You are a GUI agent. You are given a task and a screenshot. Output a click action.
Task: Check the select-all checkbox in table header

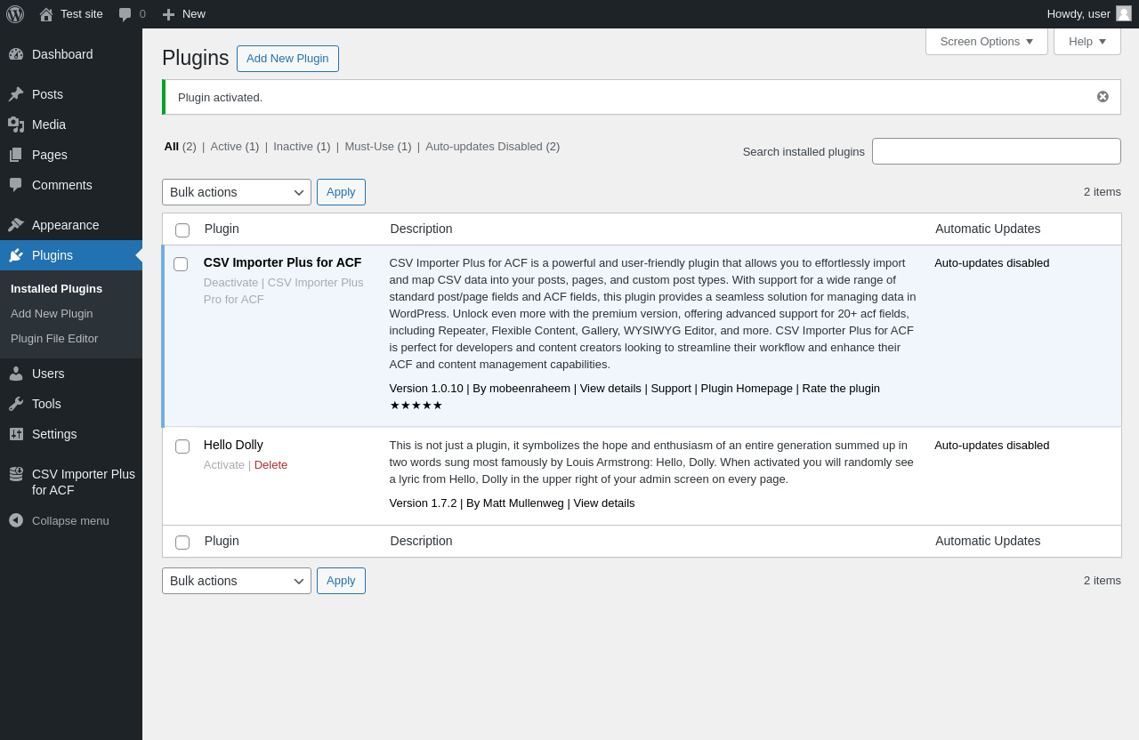click(x=182, y=230)
